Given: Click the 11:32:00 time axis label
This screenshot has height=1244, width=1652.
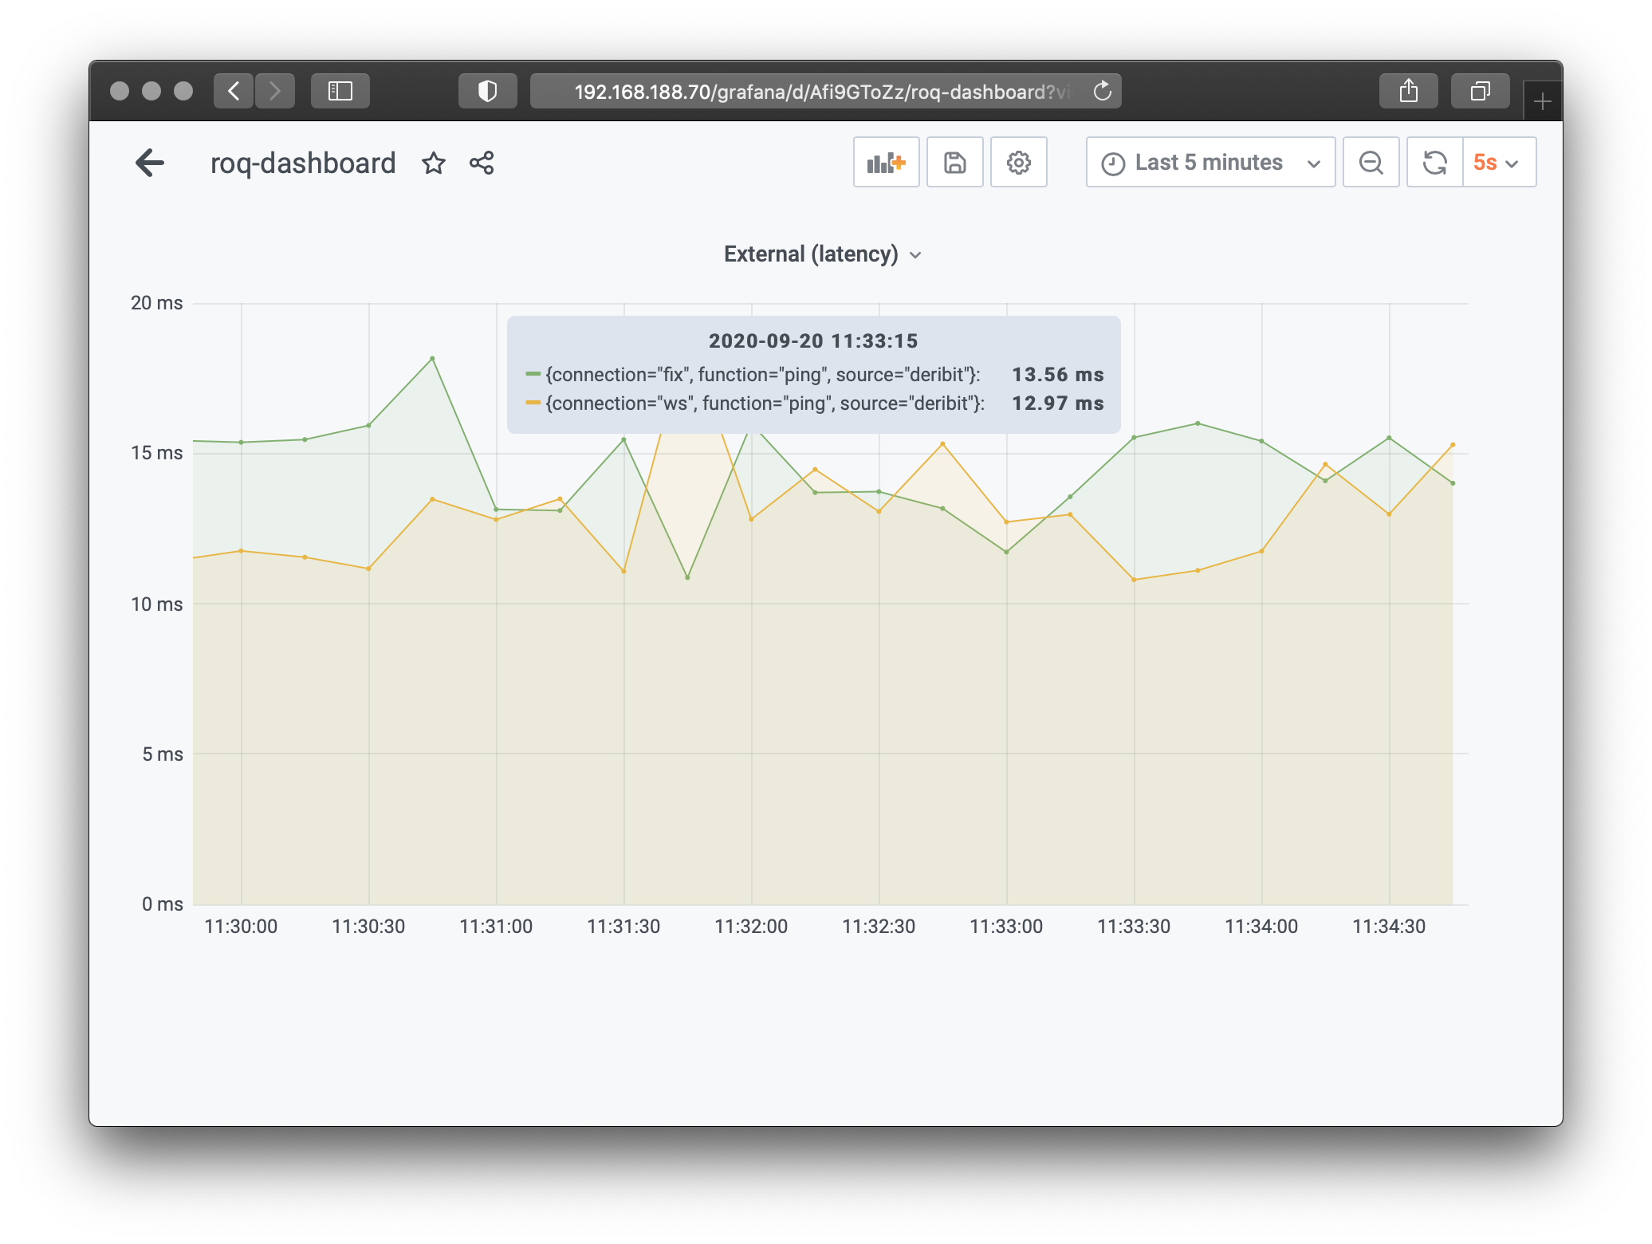Looking at the screenshot, I should coord(751,927).
